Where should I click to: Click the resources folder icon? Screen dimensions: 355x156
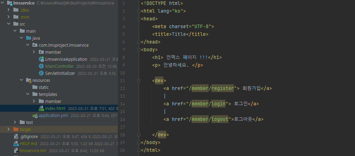[29, 80]
